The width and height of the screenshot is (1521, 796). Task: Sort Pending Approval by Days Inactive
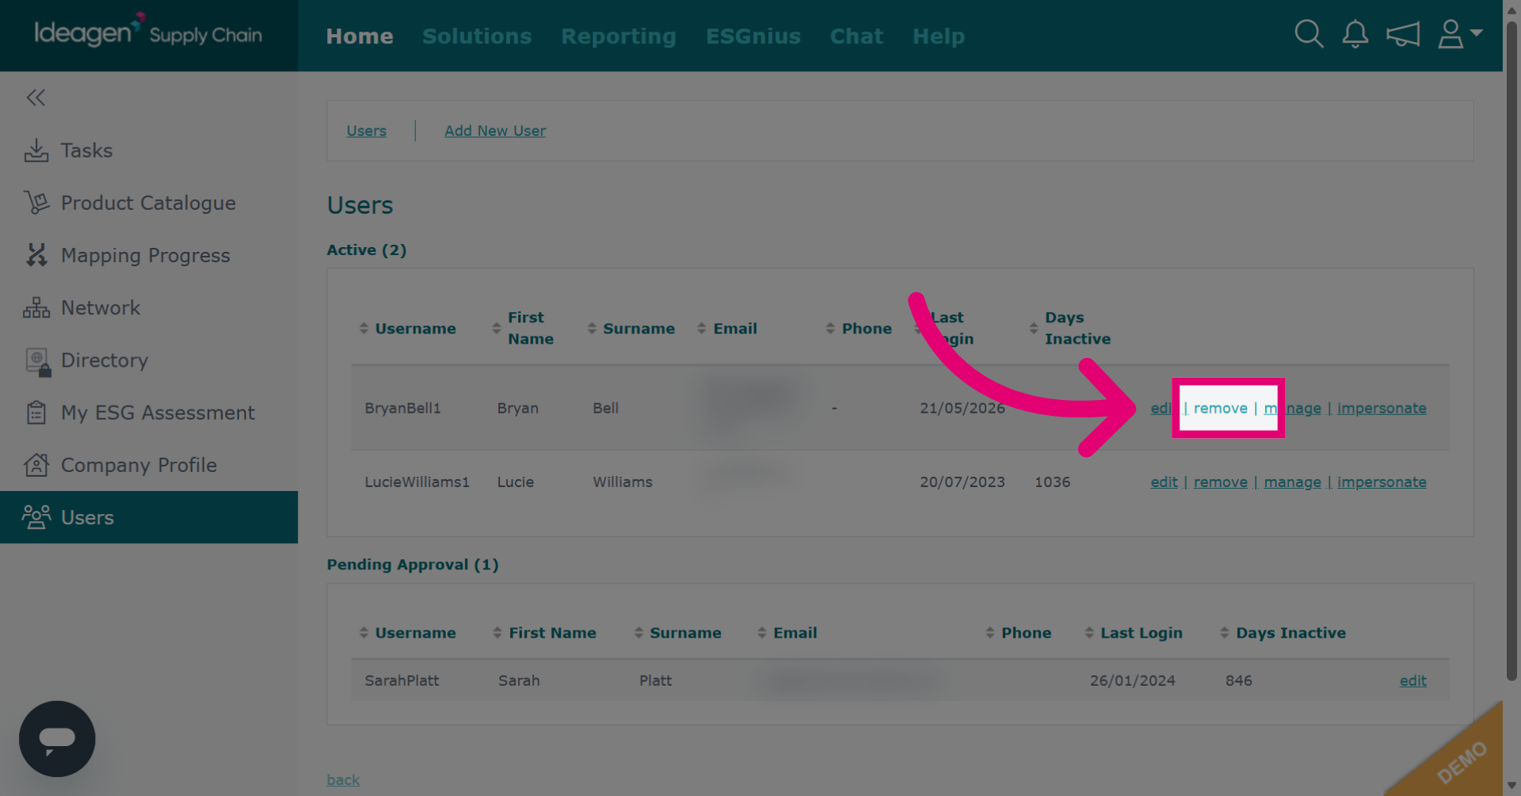1283,633
